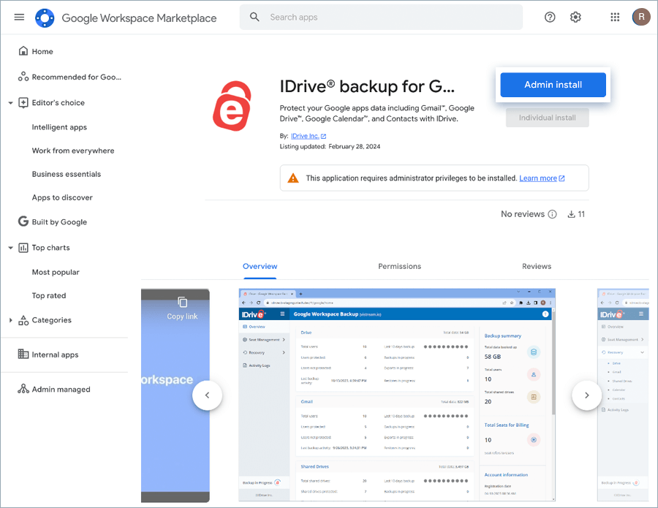Expand the Categories section arrow

click(x=10, y=320)
